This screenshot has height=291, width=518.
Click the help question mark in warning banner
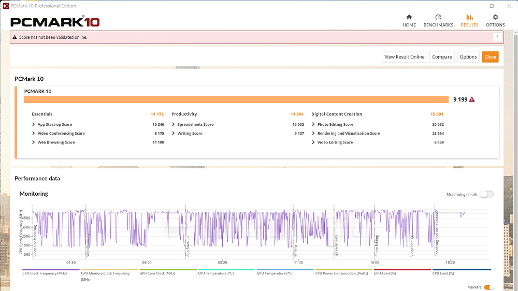point(497,37)
